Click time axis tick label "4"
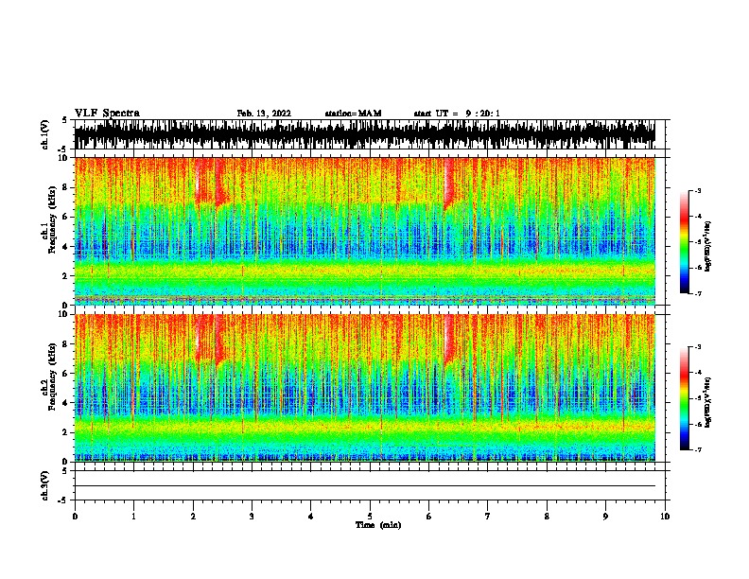This screenshot has width=749, height=579. (311, 517)
